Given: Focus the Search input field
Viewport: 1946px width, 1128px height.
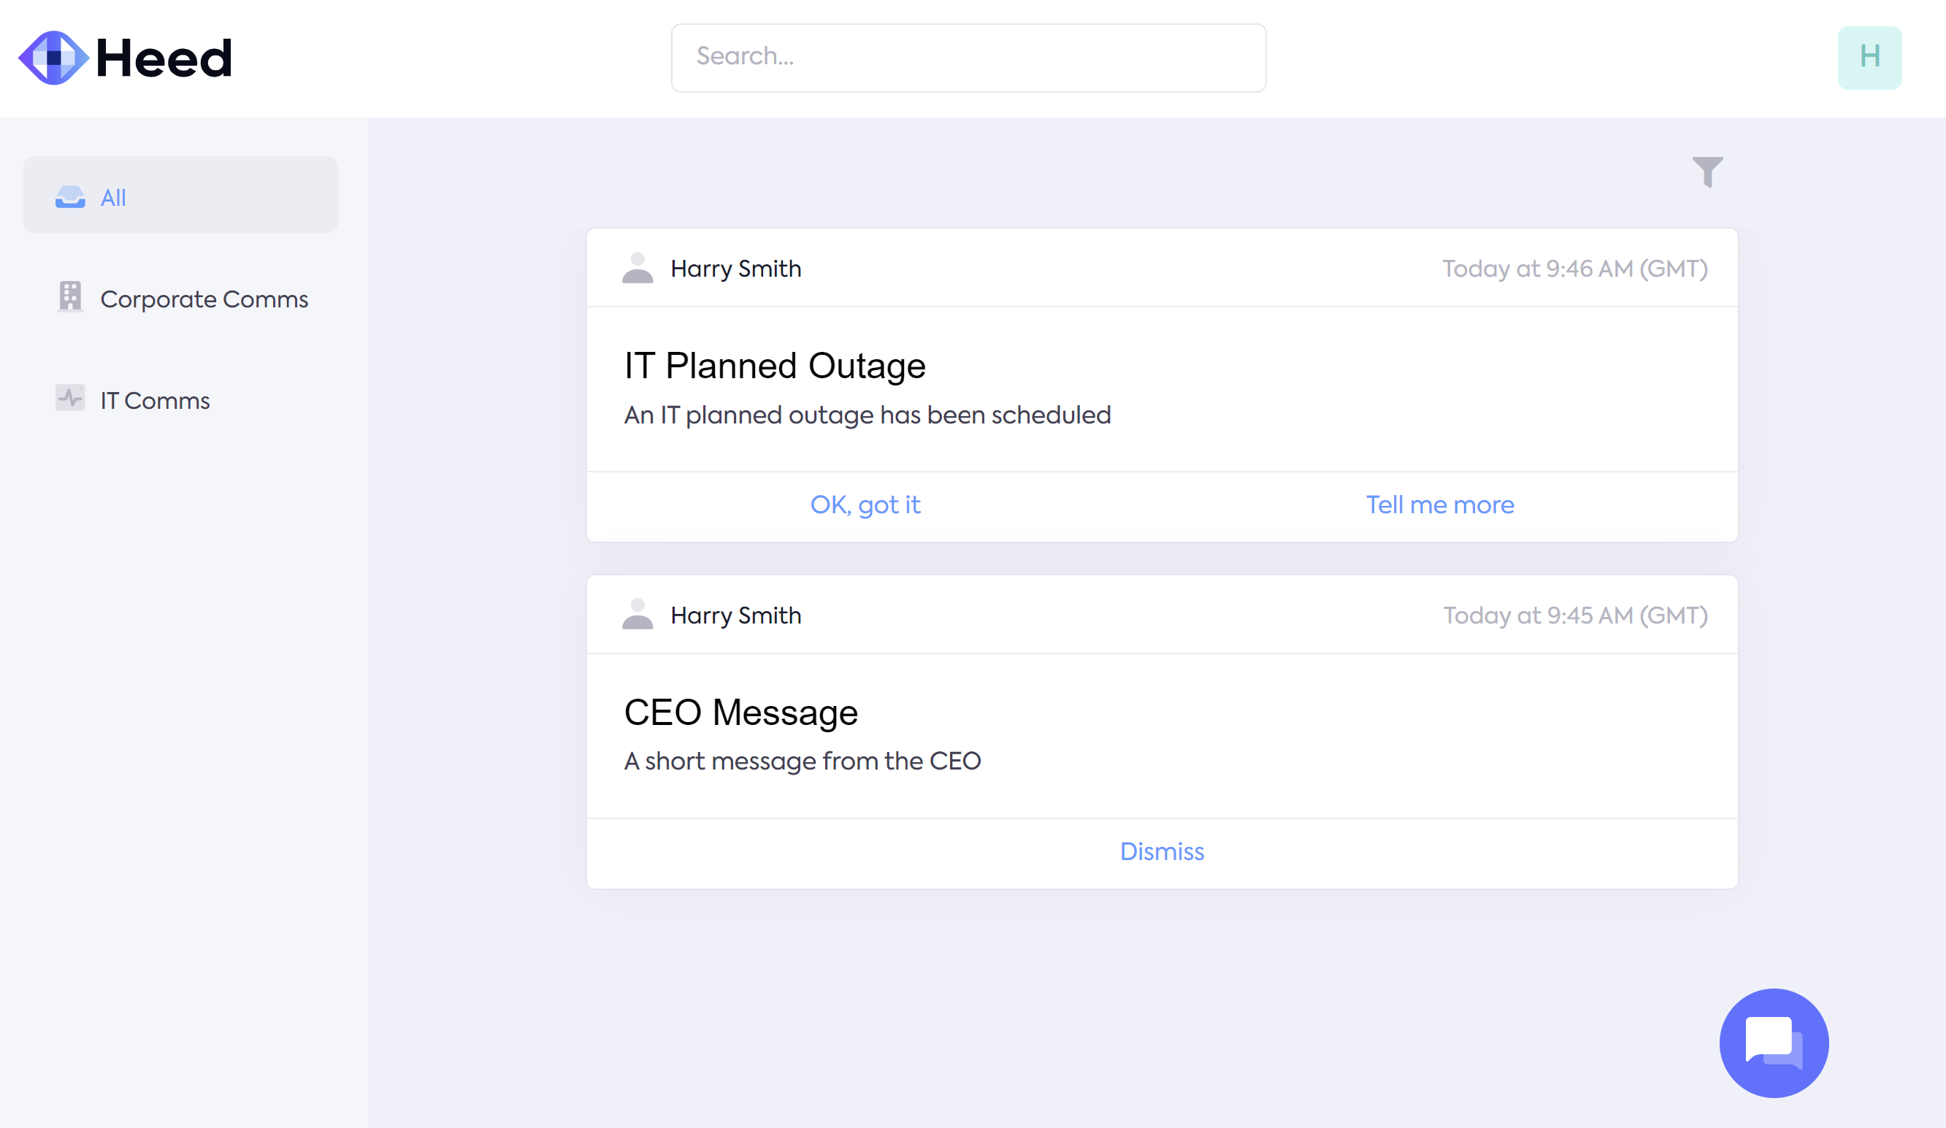Looking at the screenshot, I should click(968, 58).
